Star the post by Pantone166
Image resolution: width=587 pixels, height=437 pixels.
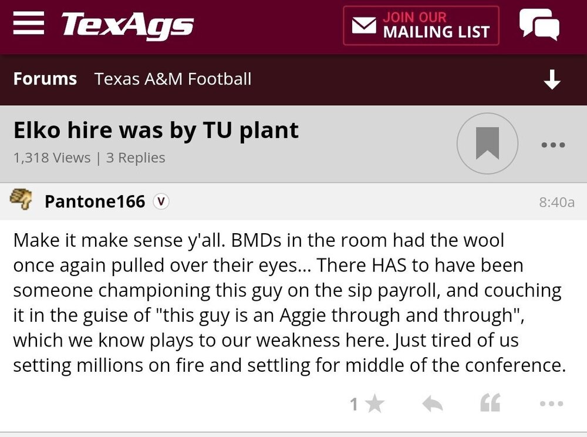click(374, 404)
